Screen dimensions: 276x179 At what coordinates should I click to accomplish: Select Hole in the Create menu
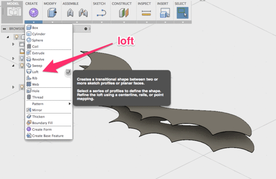pos(49,91)
